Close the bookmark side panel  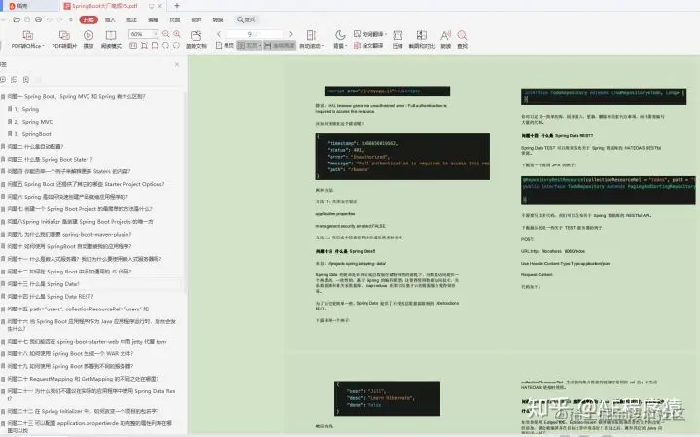[x=177, y=64]
